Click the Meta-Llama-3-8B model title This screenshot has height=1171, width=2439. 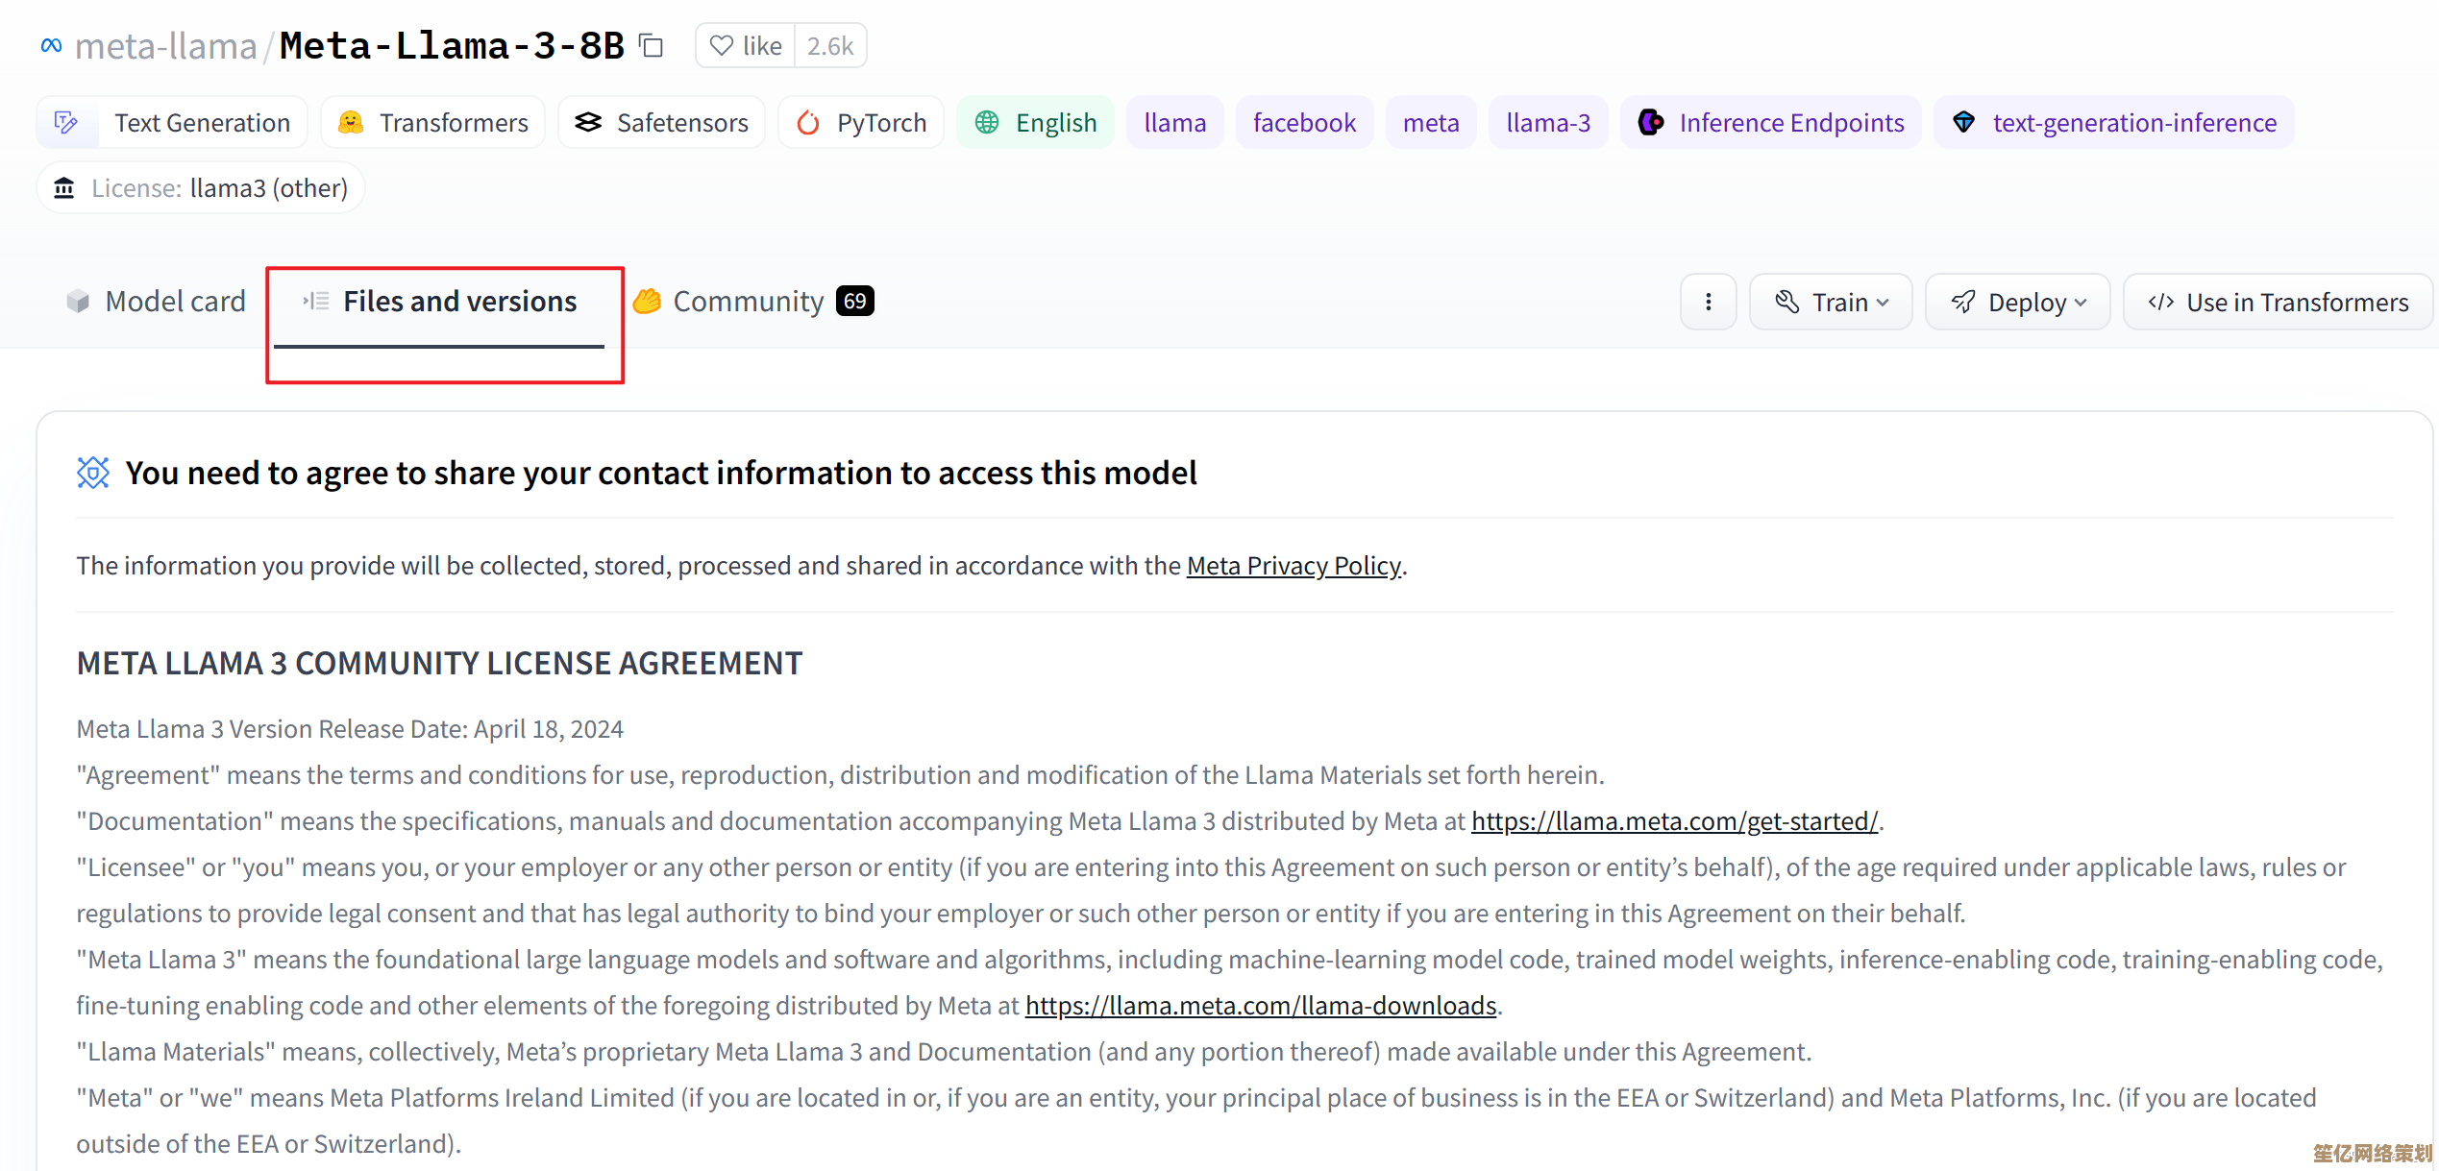(452, 45)
